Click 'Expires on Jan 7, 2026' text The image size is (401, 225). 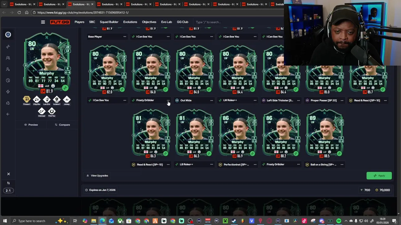[x=102, y=190]
